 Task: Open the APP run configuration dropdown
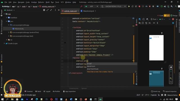pos(92,6)
